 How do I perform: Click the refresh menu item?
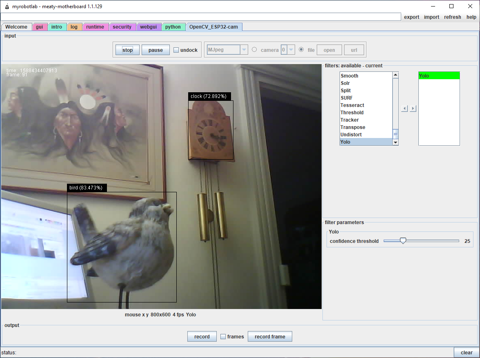[x=452, y=17]
